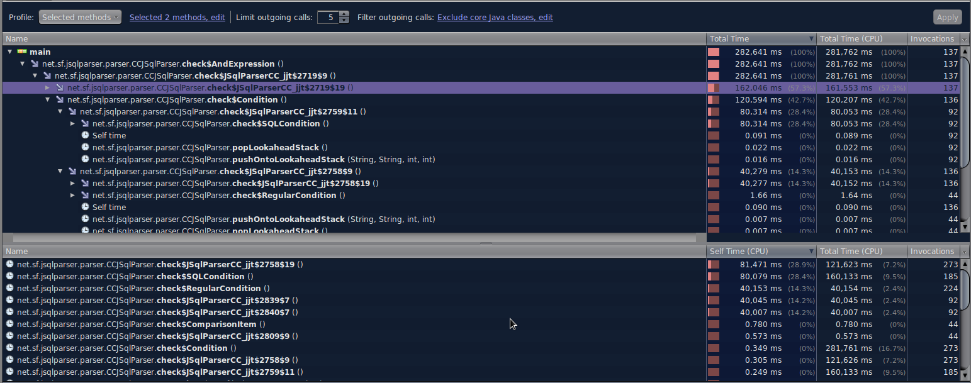971x383 pixels.
Task: Expand the check$RegularCondition tree node
Action: (x=73, y=196)
